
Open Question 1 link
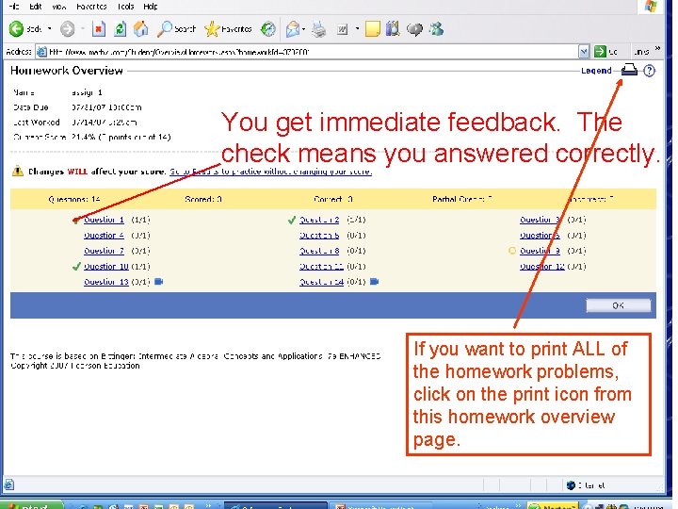click(104, 220)
